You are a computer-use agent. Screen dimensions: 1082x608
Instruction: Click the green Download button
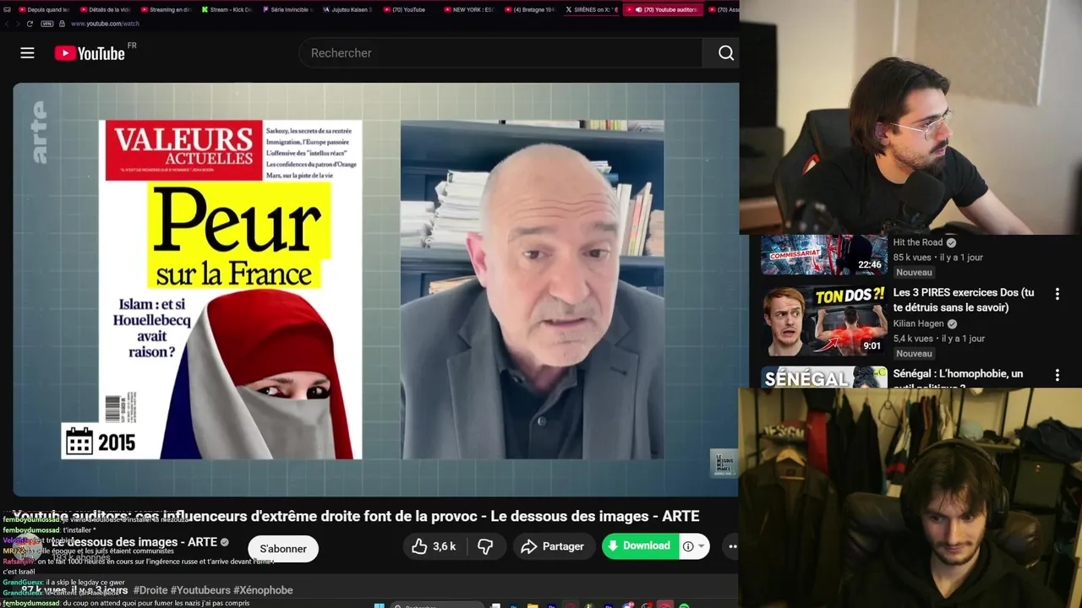point(640,546)
